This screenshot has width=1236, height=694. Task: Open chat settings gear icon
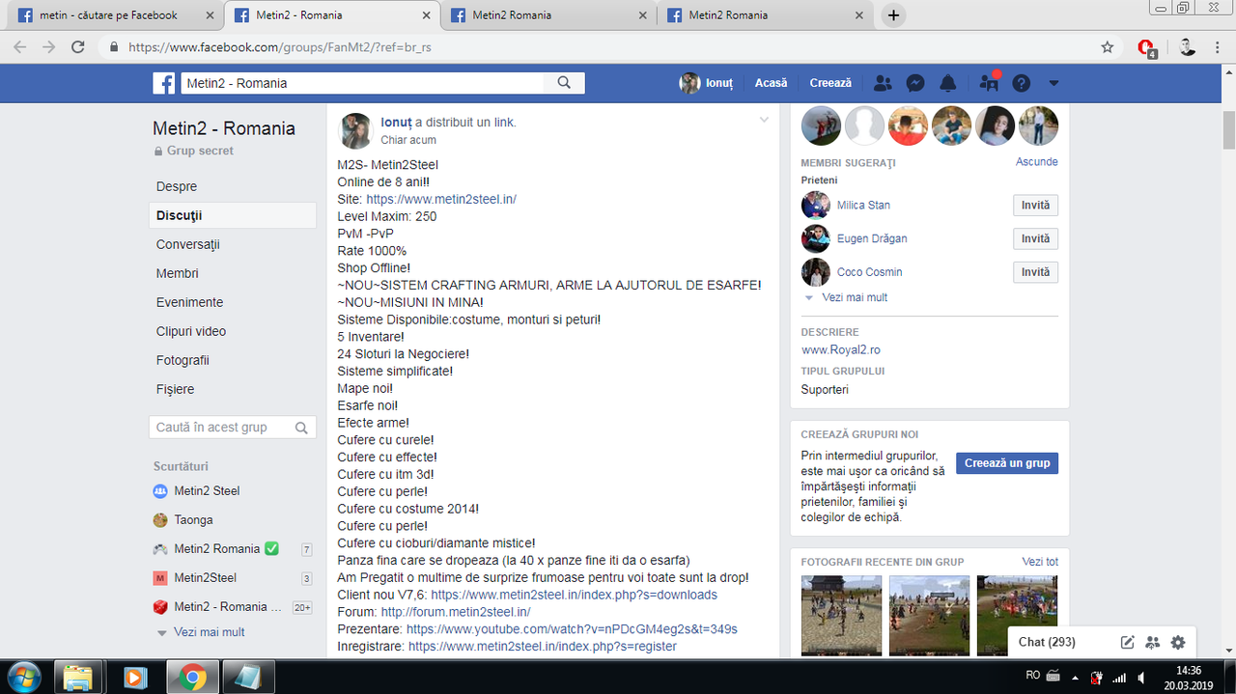click(x=1178, y=642)
